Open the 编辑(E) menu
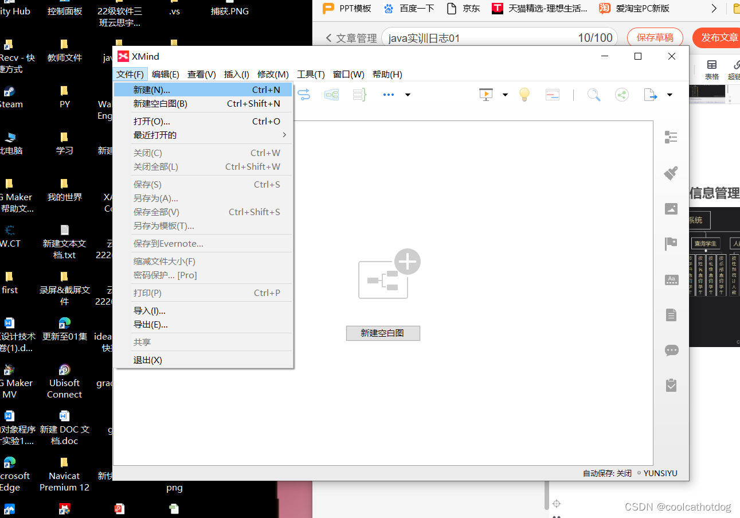The height and width of the screenshot is (518, 740). tap(166, 74)
